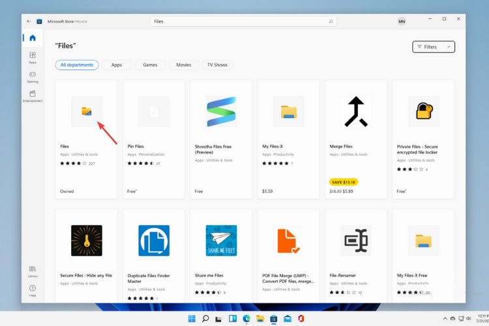Click the star rating on the Files card
Viewport: 489px width, 326px height.
coord(73,164)
